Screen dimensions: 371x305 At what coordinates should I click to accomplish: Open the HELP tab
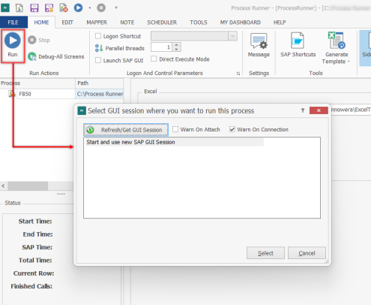(280, 23)
